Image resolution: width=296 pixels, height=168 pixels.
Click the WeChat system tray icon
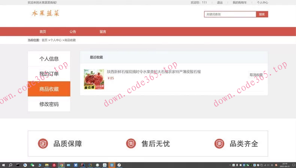coord(248,165)
